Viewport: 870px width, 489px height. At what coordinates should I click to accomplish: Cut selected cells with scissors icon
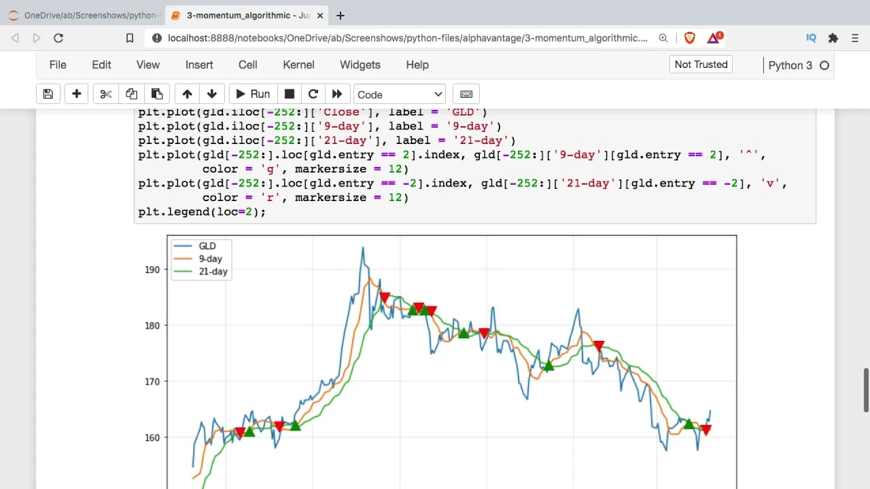click(x=106, y=94)
